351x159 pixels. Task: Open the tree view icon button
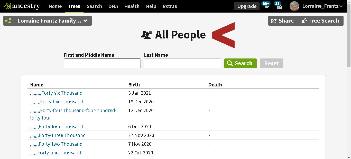[8, 21]
